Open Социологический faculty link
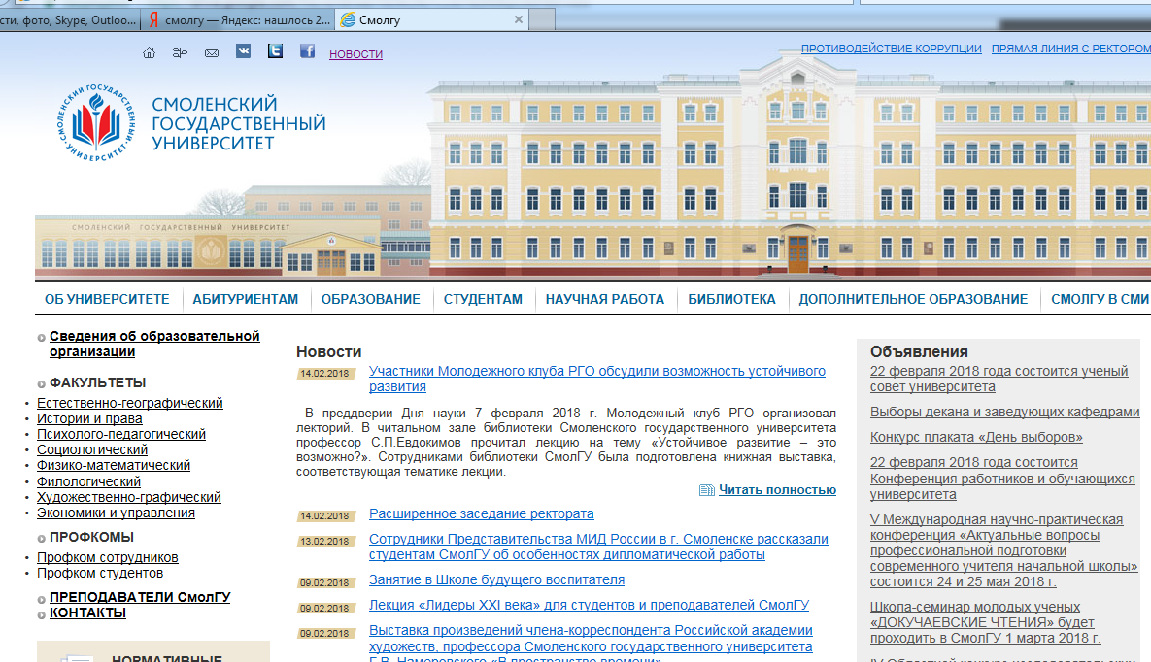The height and width of the screenshot is (662, 1151). [x=92, y=449]
